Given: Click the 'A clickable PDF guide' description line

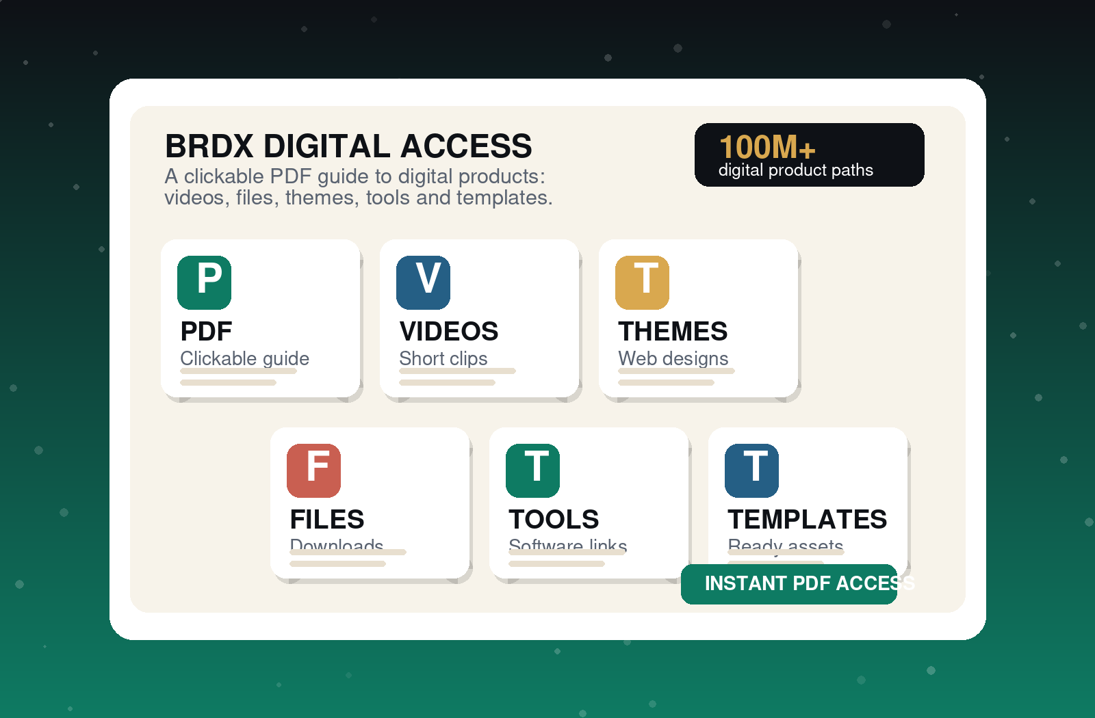Looking at the screenshot, I should 355,176.
